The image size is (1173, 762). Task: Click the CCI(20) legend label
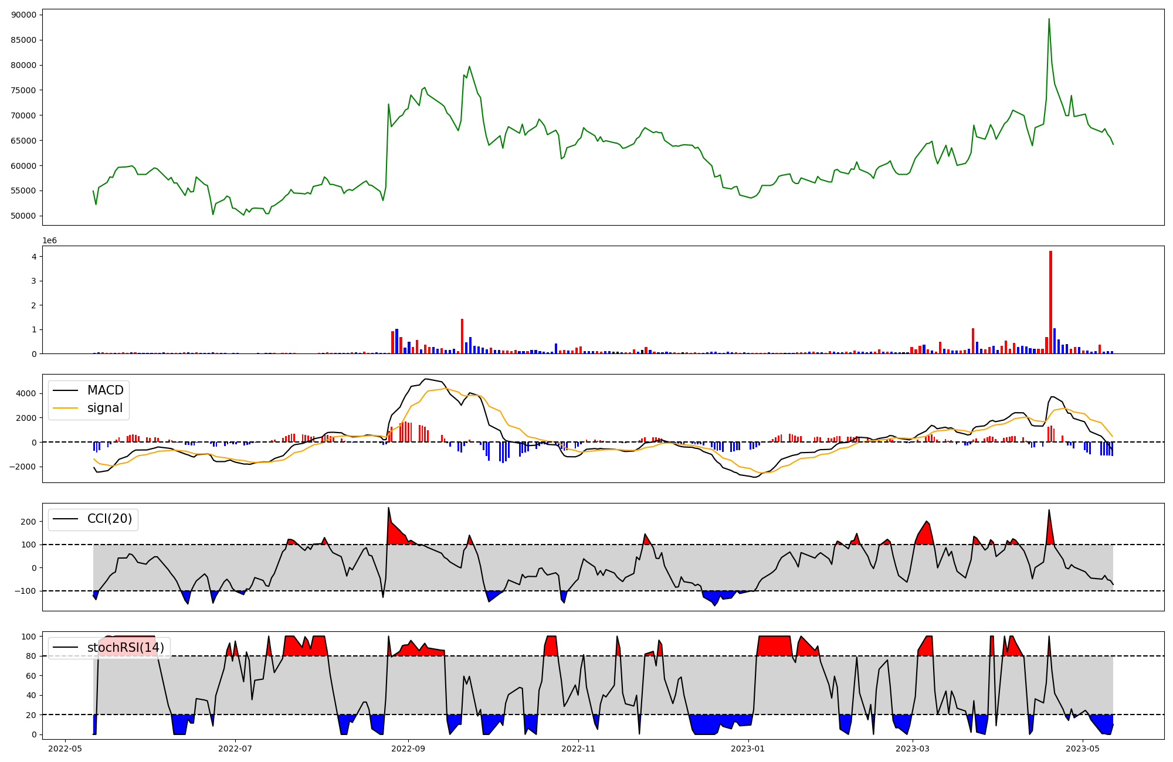(109, 519)
